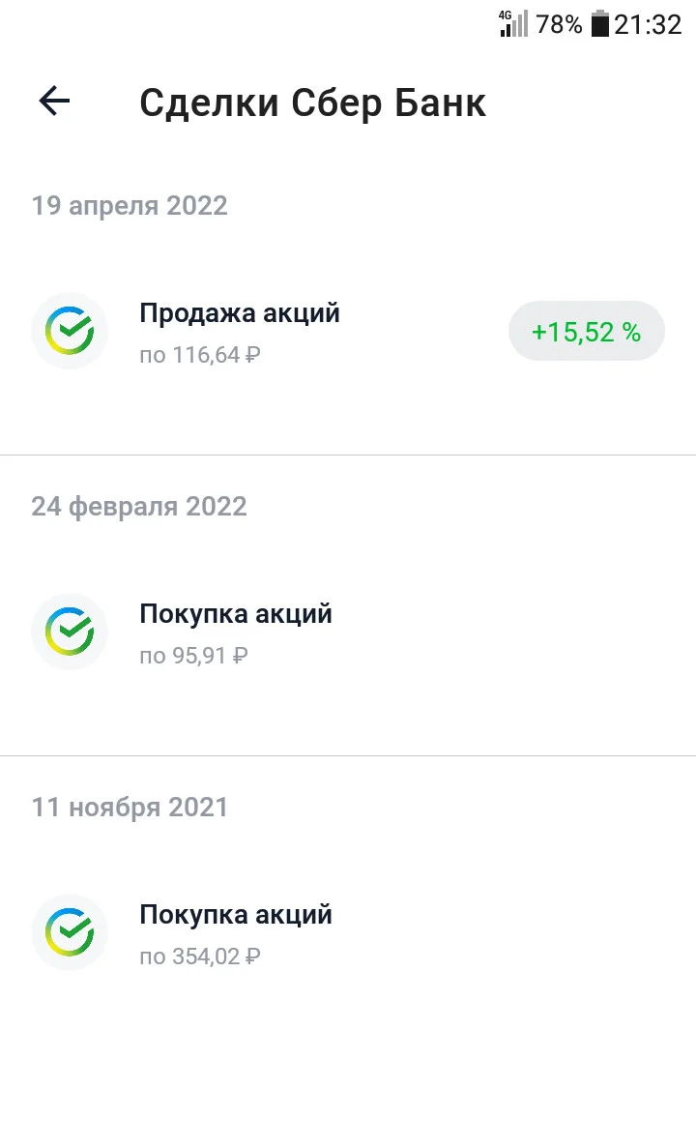
Task: Tap Sber logo on 24 February purchase
Action: pyautogui.click(x=70, y=632)
